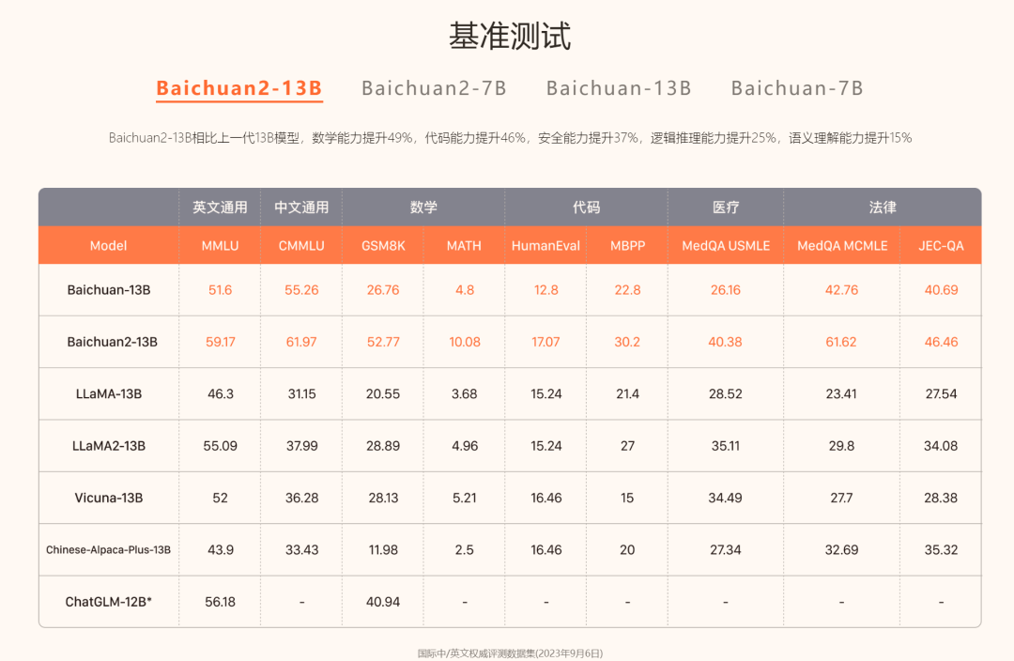Click the 55.26 CMMLU score
Image resolution: width=1014 pixels, height=661 pixels.
[x=301, y=290]
